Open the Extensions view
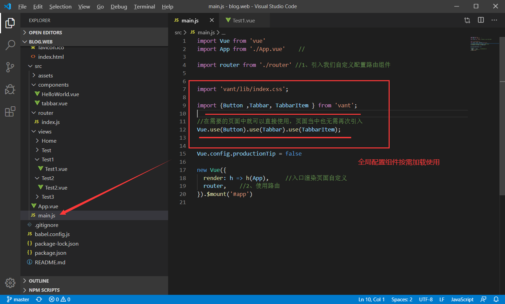 pyautogui.click(x=10, y=111)
